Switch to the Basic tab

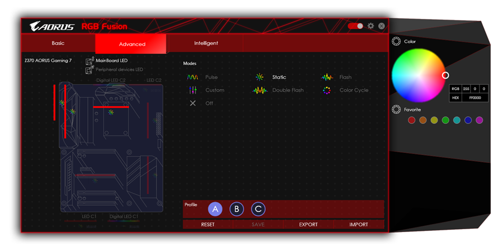[x=58, y=44]
